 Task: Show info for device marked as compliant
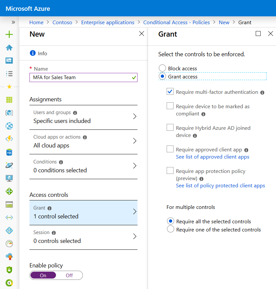(x=203, y=114)
